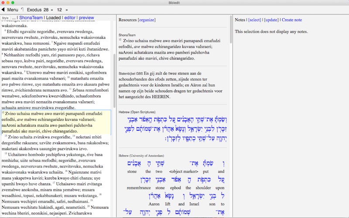
Task: Click the gloss 'two'
Action: pos(159,171)
